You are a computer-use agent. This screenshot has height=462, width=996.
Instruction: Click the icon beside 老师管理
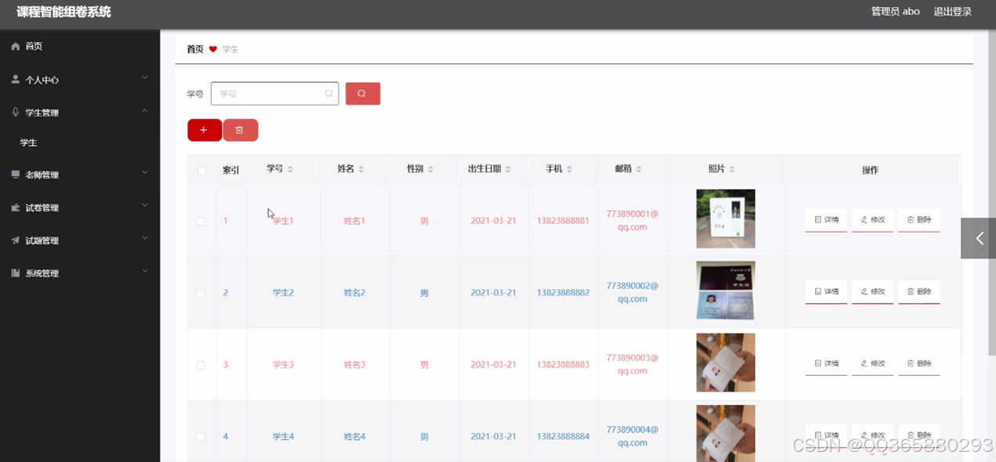pos(15,175)
